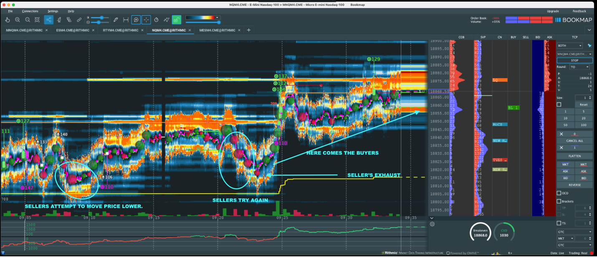Click the green unlocked padlock icon
The width and height of the screenshot is (597, 258).
pos(177,20)
